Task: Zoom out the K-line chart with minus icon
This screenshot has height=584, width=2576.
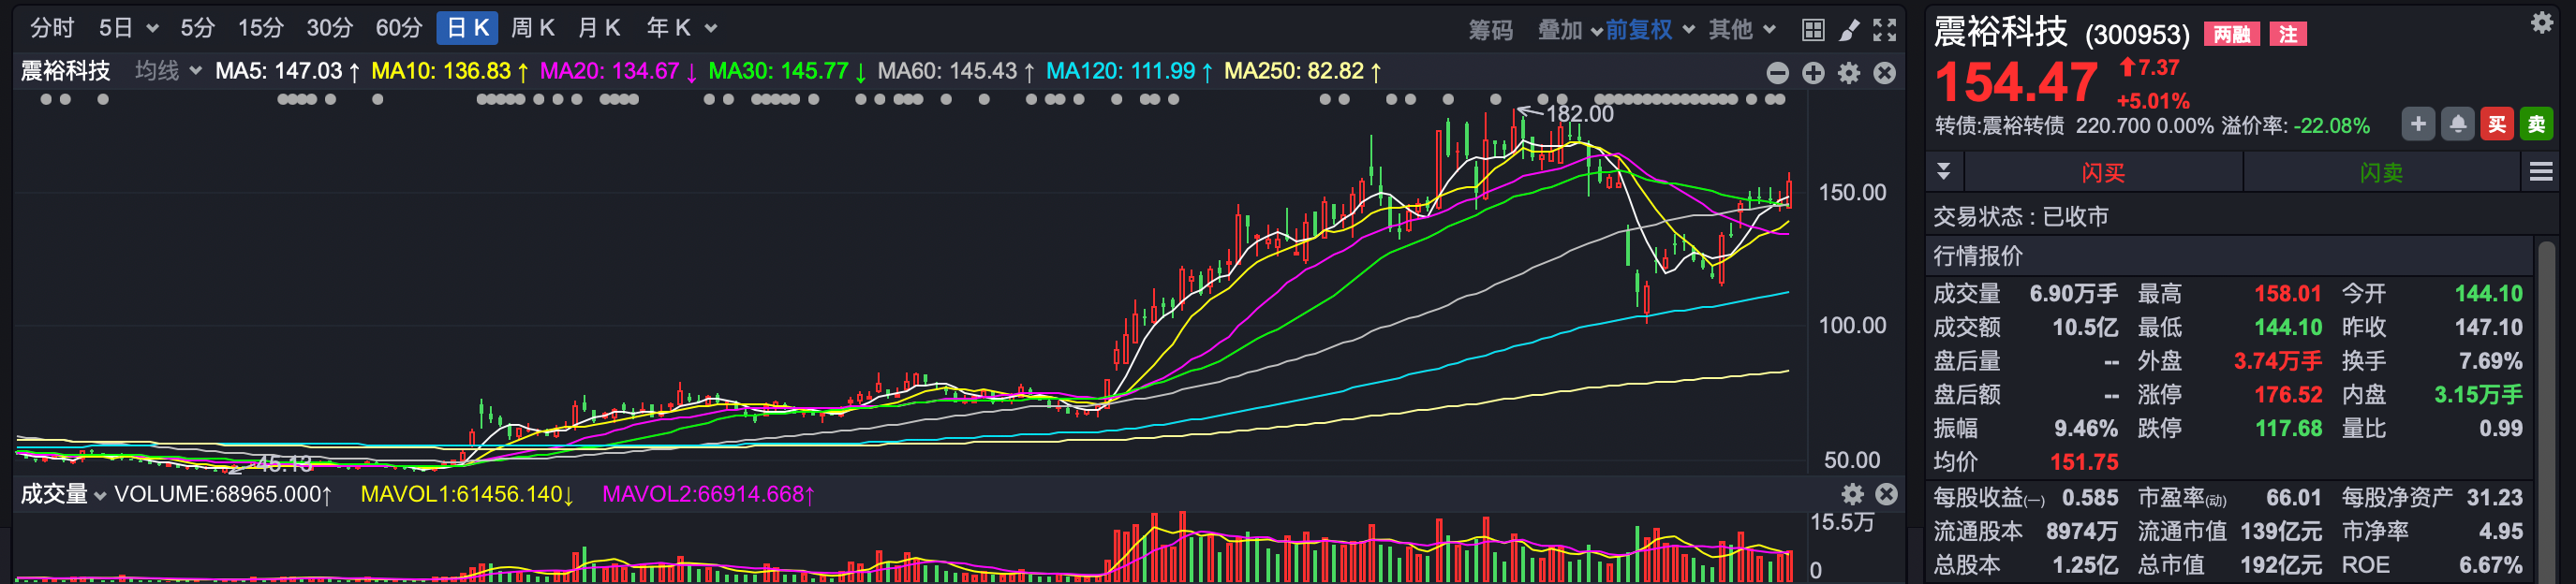Action: pos(1777,73)
